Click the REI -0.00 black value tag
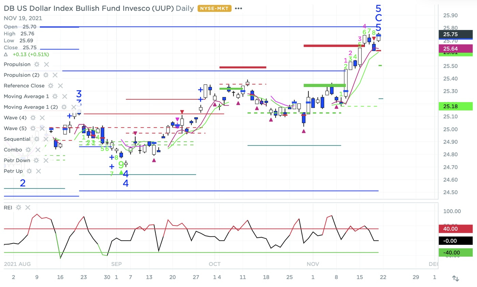The image size is (477, 287). [x=456, y=241]
